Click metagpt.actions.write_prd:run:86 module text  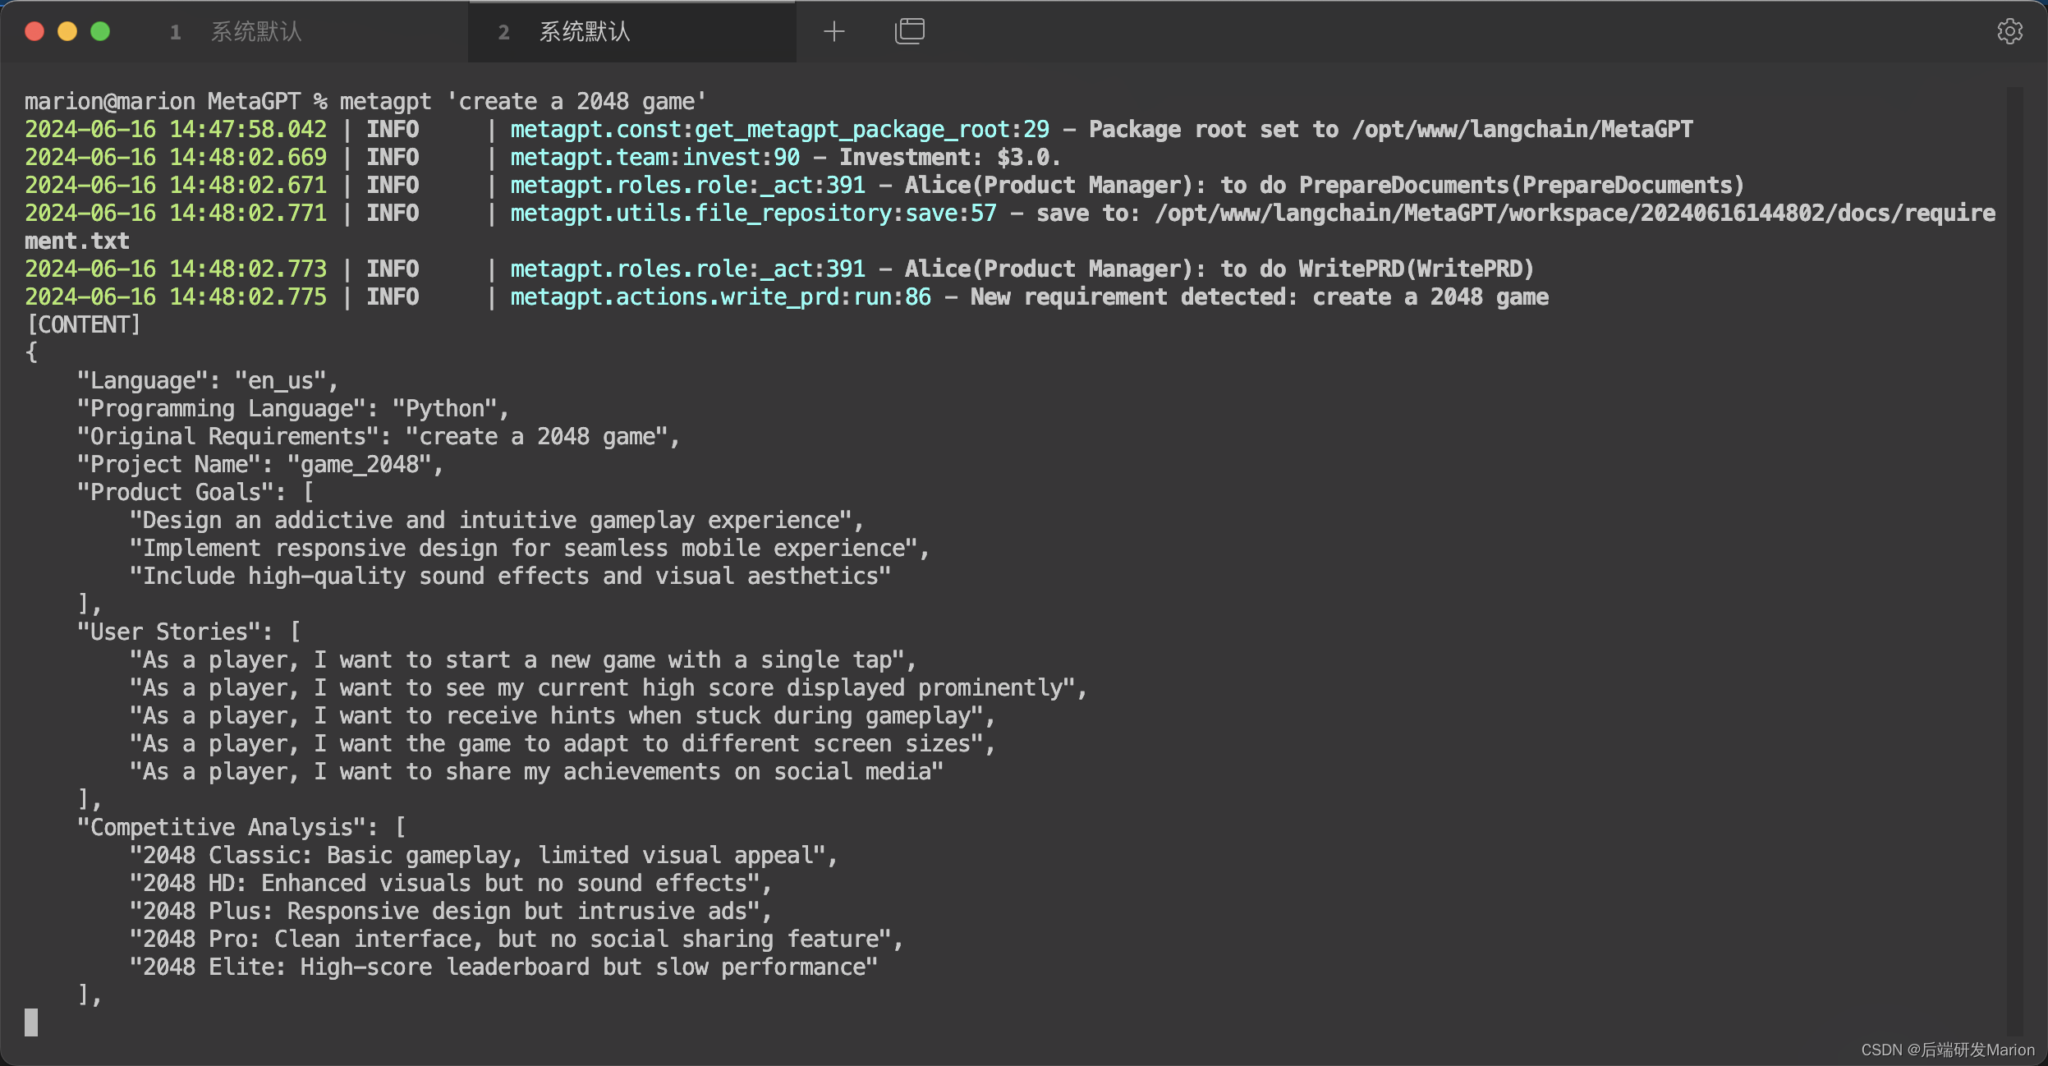coord(720,297)
